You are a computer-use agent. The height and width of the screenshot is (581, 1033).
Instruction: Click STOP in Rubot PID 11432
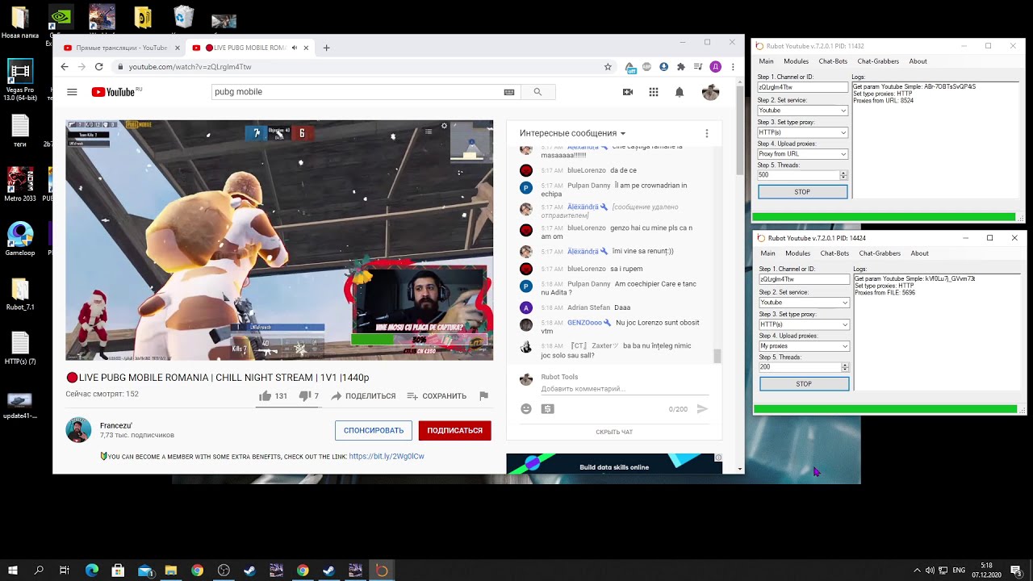[802, 192]
